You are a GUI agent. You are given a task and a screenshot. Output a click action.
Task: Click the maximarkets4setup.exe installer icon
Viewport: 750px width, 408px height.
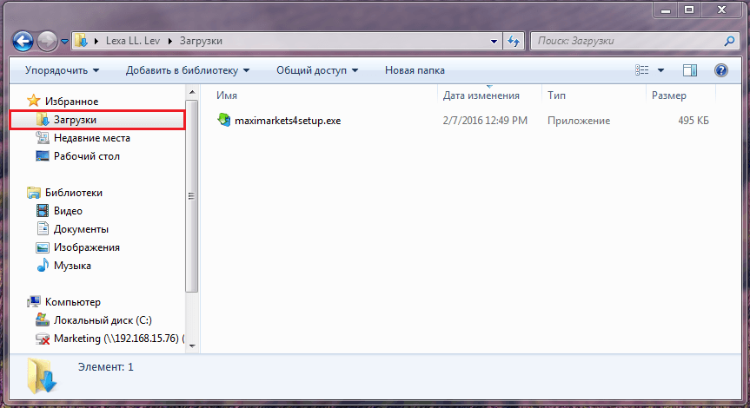(224, 120)
